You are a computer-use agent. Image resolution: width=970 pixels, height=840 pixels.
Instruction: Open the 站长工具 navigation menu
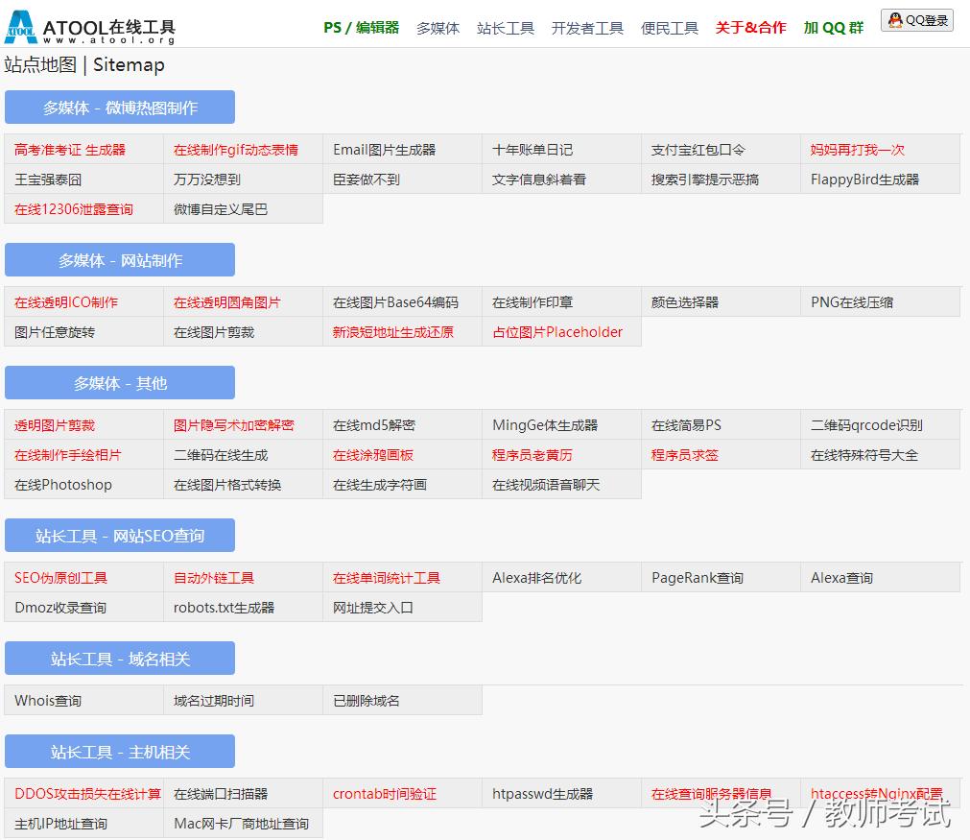click(x=506, y=28)
